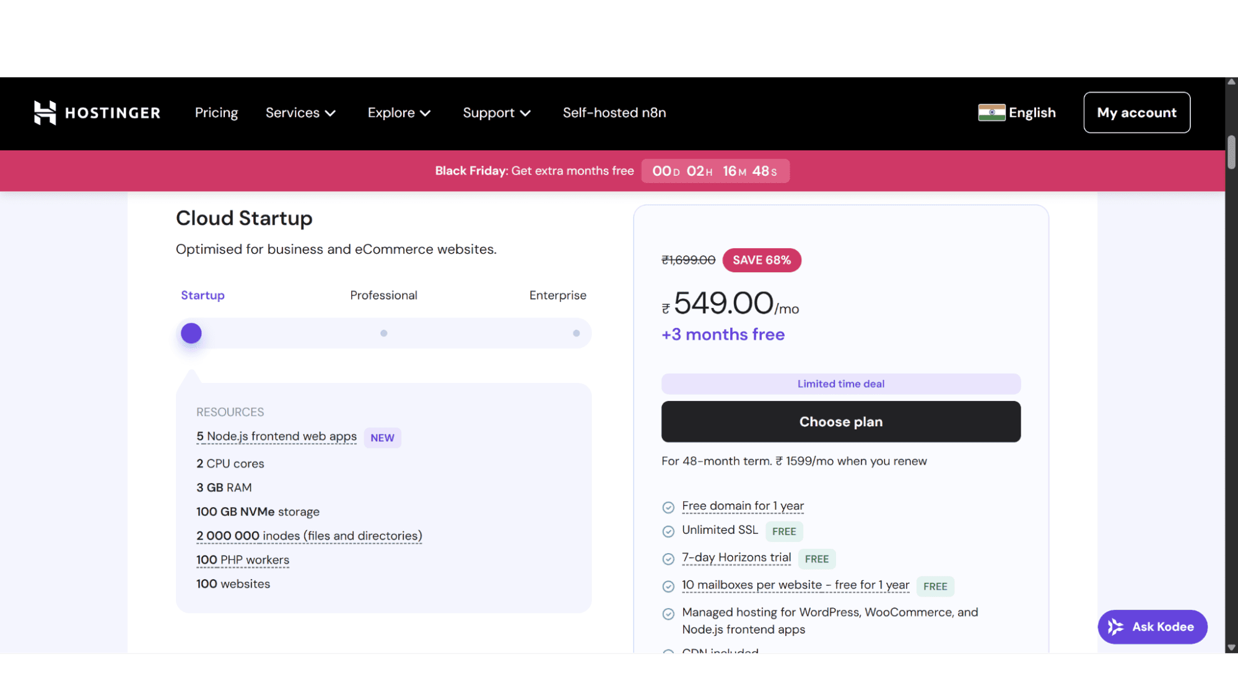Open the Support dropdown menu
The image size is (1238, 696).
497,113
